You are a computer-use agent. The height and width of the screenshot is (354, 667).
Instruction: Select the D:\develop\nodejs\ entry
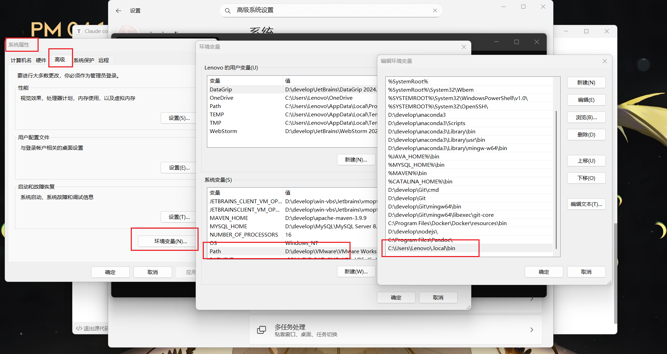pyautogui.click(x=469, y=232)
